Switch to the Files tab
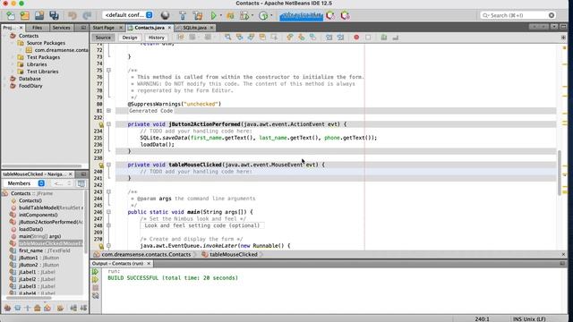Screen dimensions: 573x322 (37, 28)
